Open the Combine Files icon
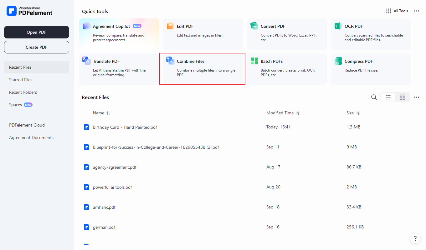This screenshot has height=250, width=426. (x=171, y=61)
